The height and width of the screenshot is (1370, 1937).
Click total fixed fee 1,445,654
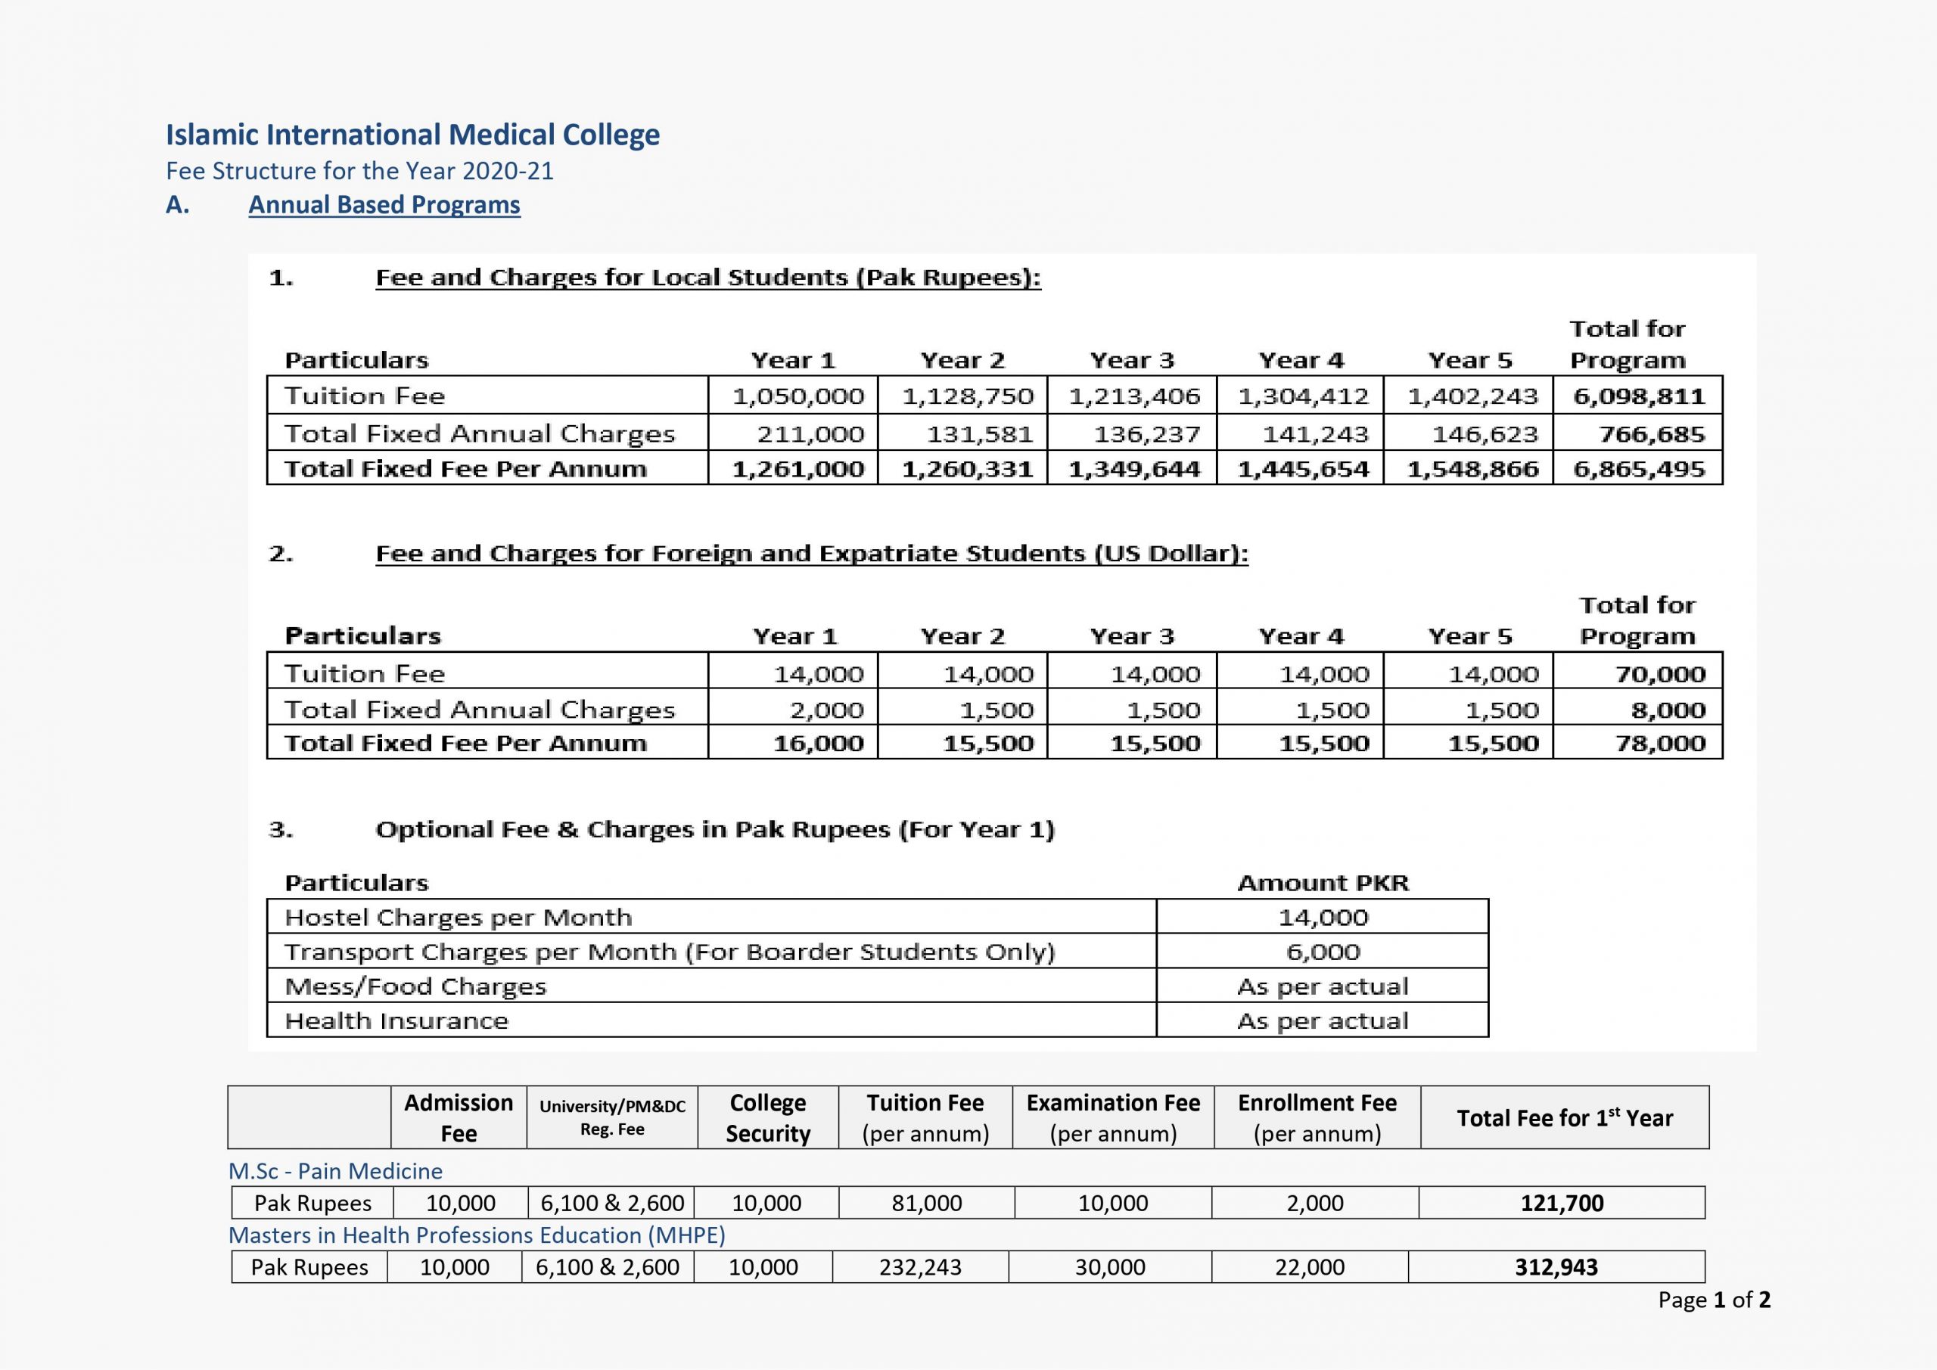(x=1304, y=469)
